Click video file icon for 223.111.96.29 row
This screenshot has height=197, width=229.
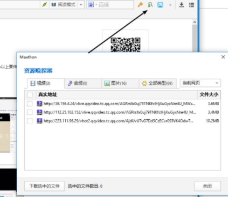tap(39, 121)
